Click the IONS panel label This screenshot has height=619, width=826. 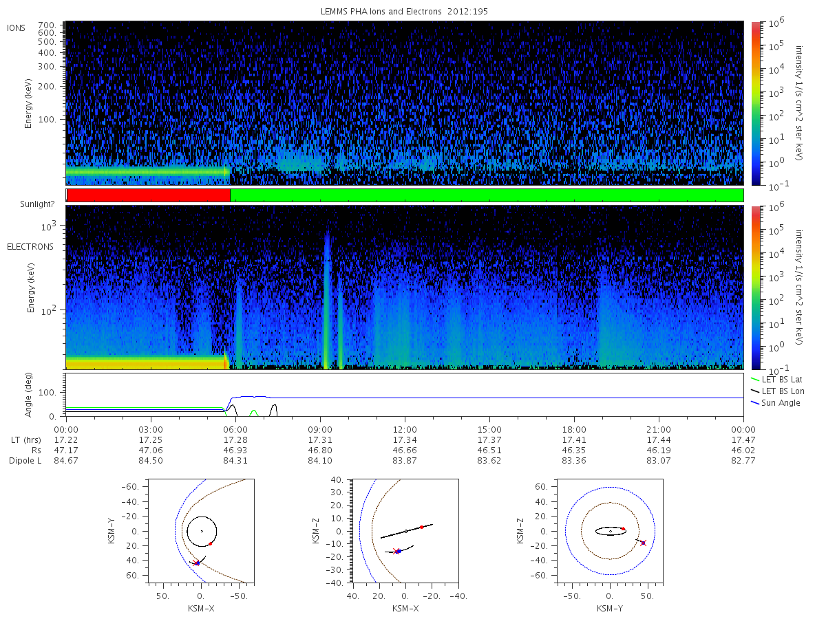pos(17,28)
